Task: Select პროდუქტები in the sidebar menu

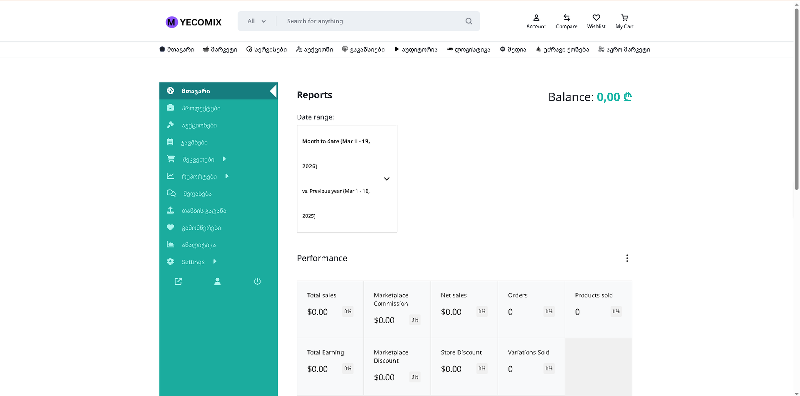Action: 201,108
